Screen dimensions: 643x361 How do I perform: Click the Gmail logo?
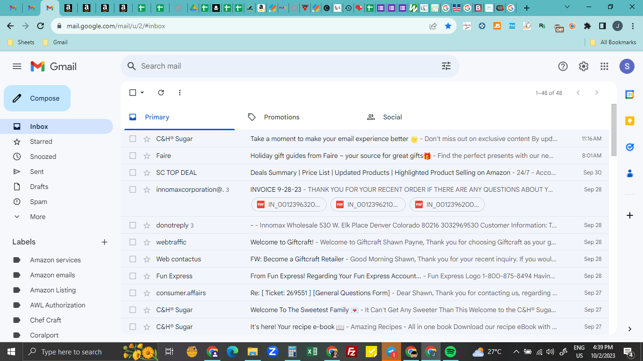coord(54,66)
